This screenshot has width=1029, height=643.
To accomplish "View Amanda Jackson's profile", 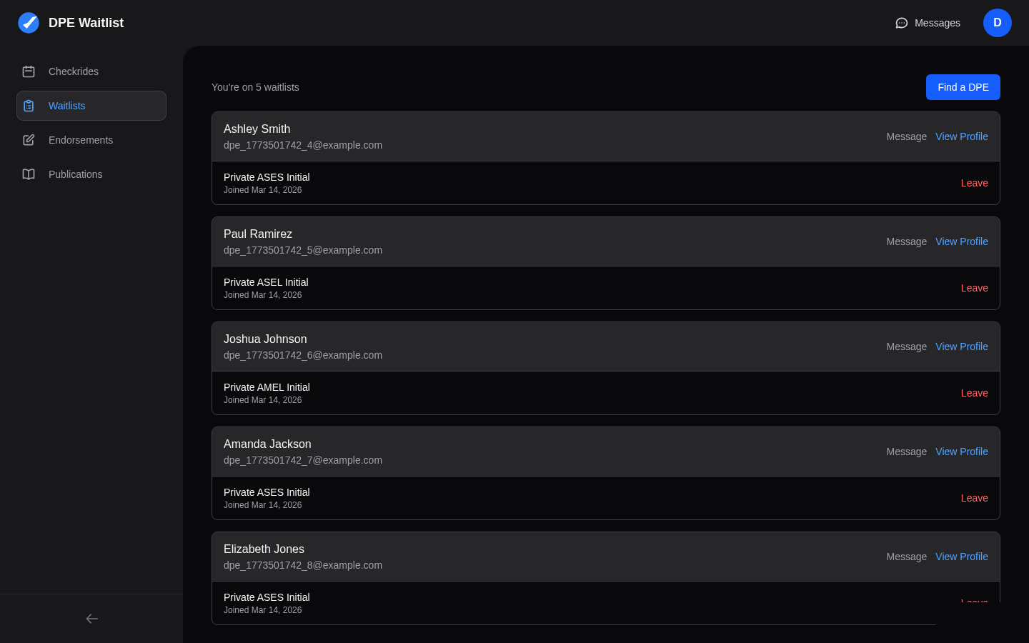I will (x=961, y=452).
